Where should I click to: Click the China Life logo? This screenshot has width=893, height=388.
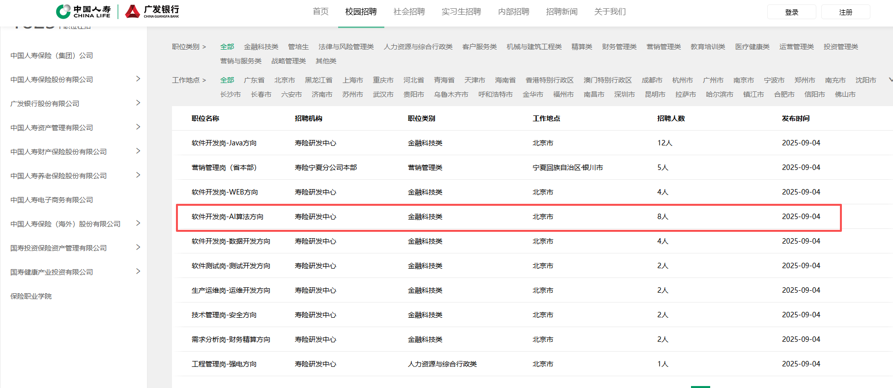(84, 11)
